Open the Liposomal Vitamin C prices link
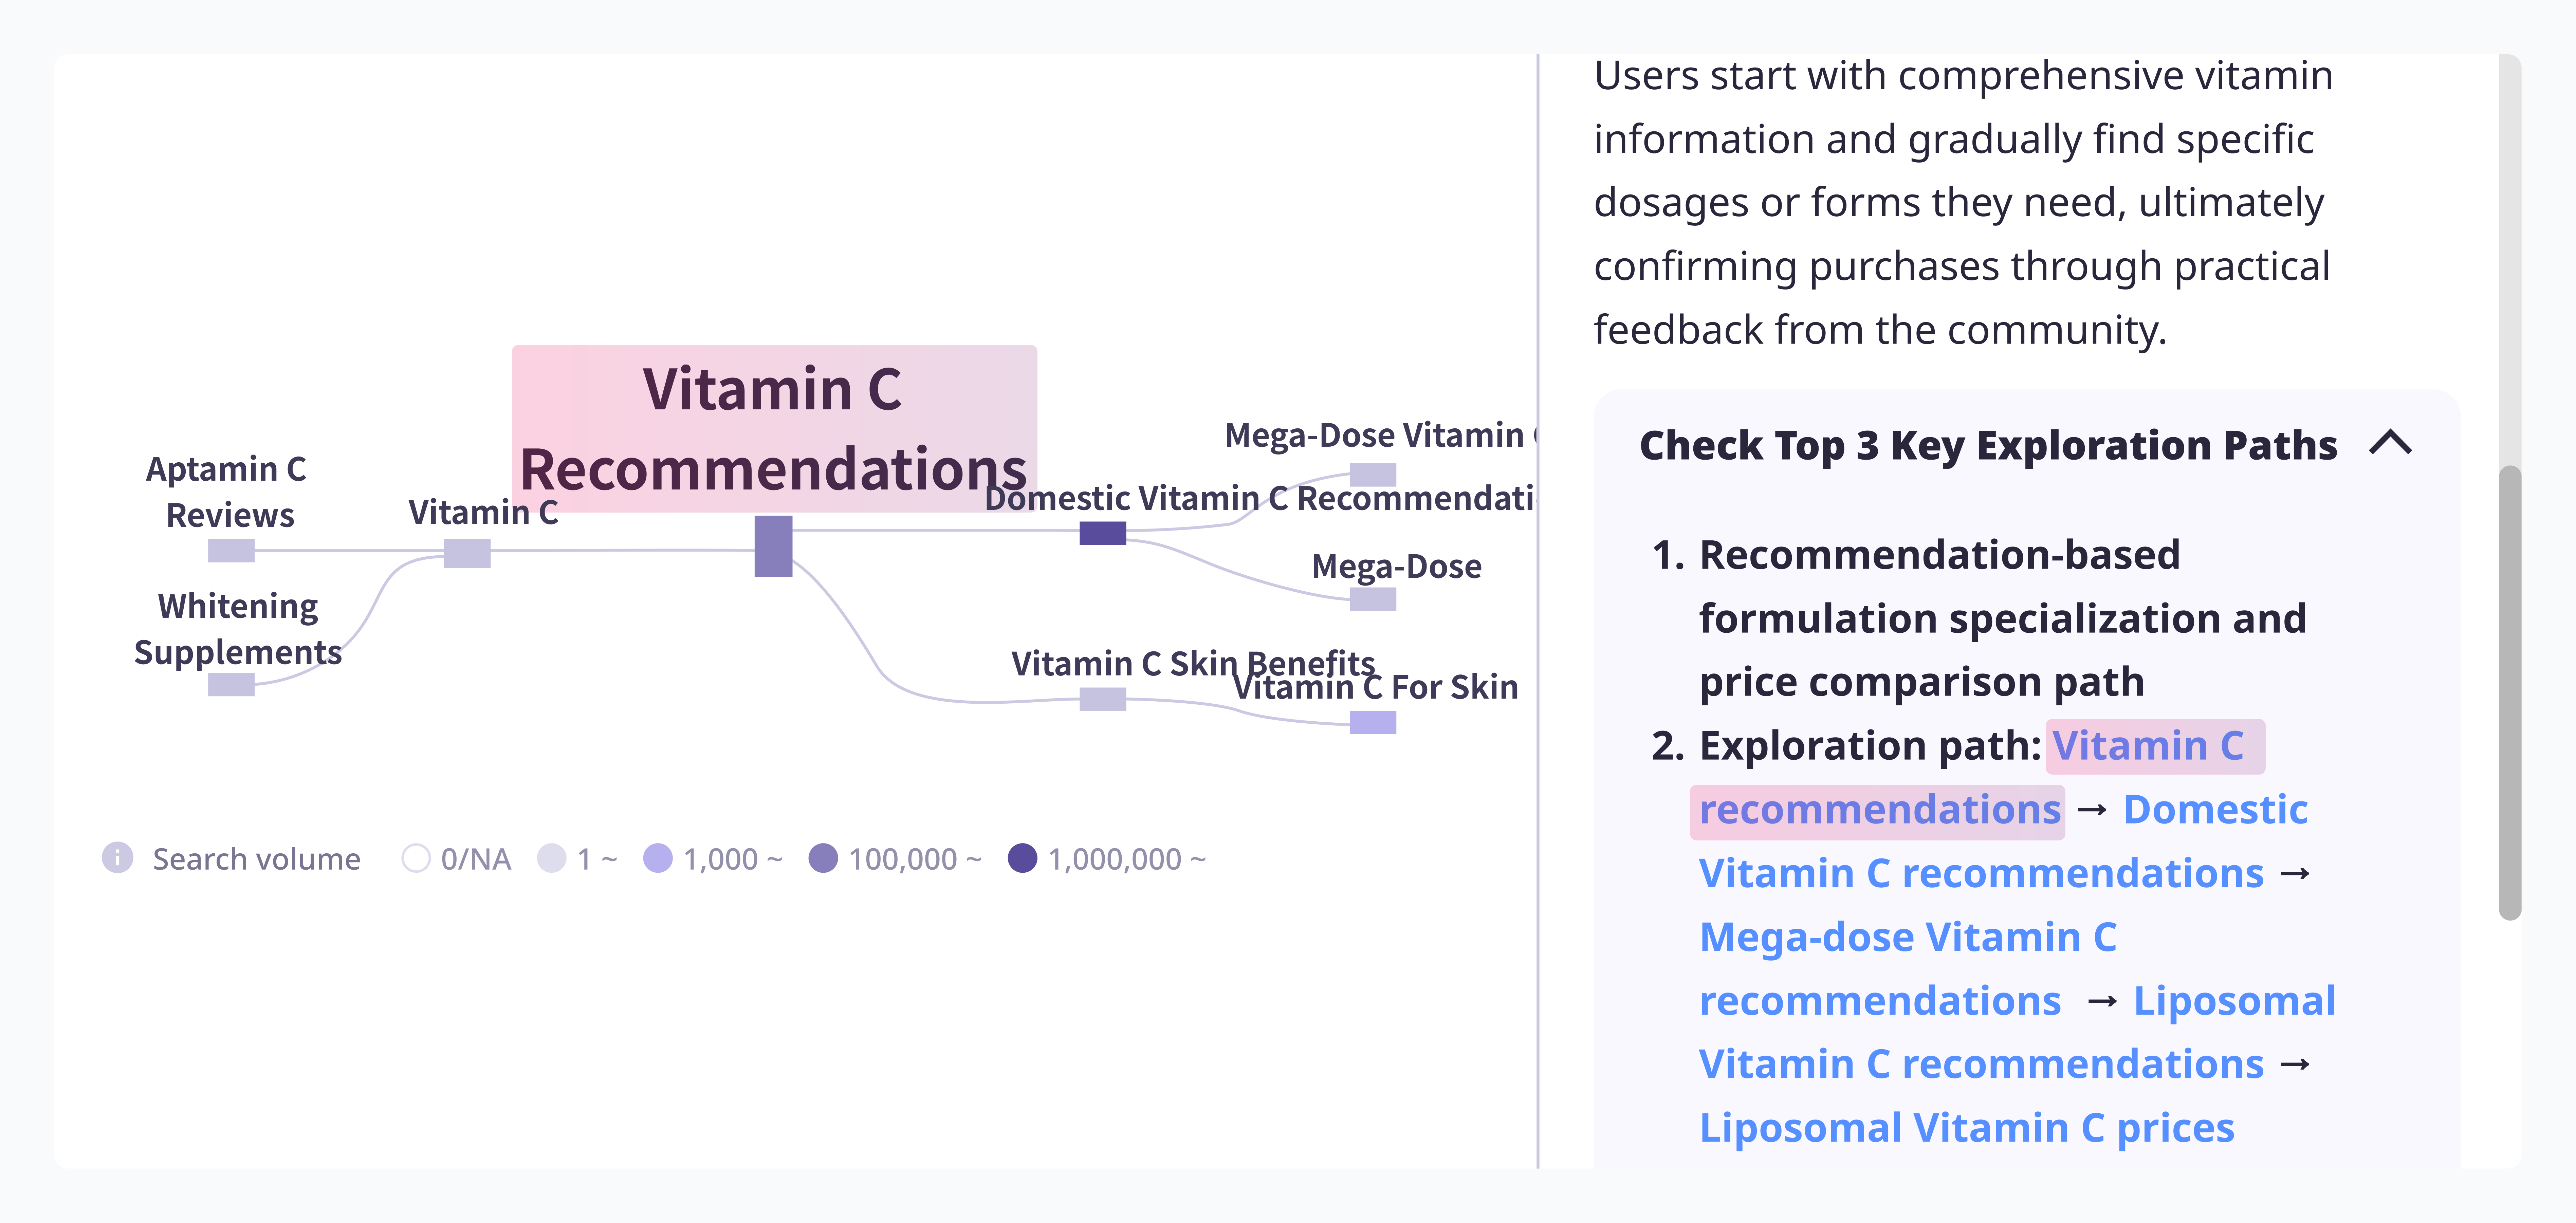 click(1966, 1128)
